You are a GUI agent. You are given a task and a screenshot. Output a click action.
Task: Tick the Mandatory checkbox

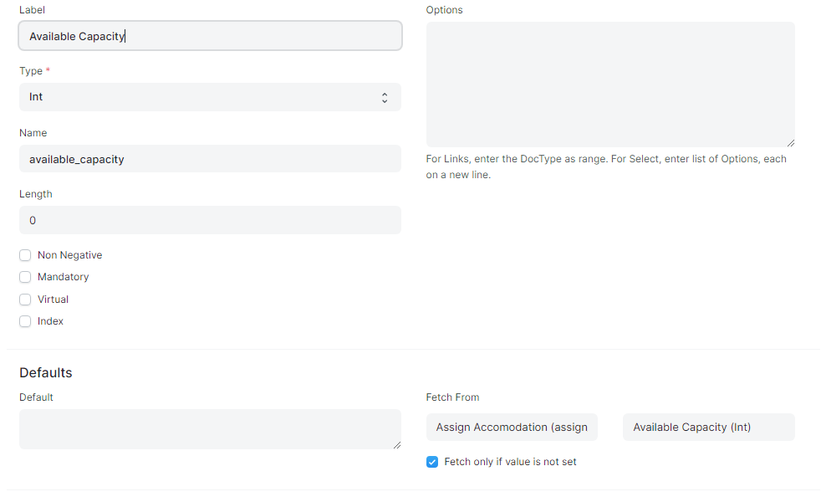[x=25, y=277]
